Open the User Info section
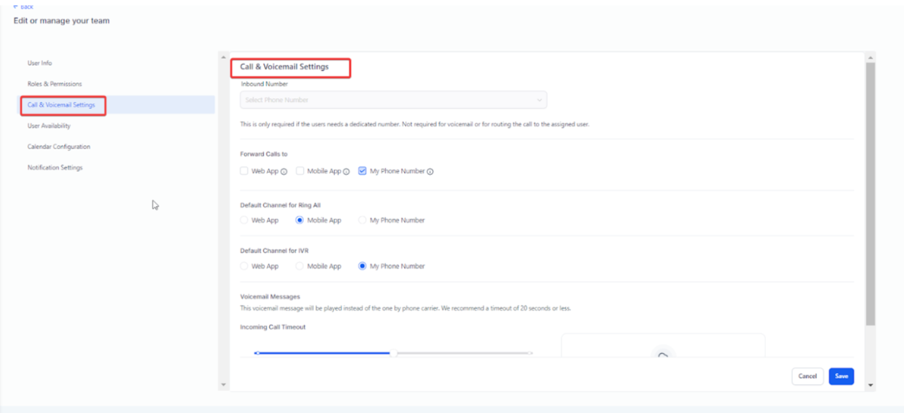This screenshot has width=904, height=413. pos(40,63)
